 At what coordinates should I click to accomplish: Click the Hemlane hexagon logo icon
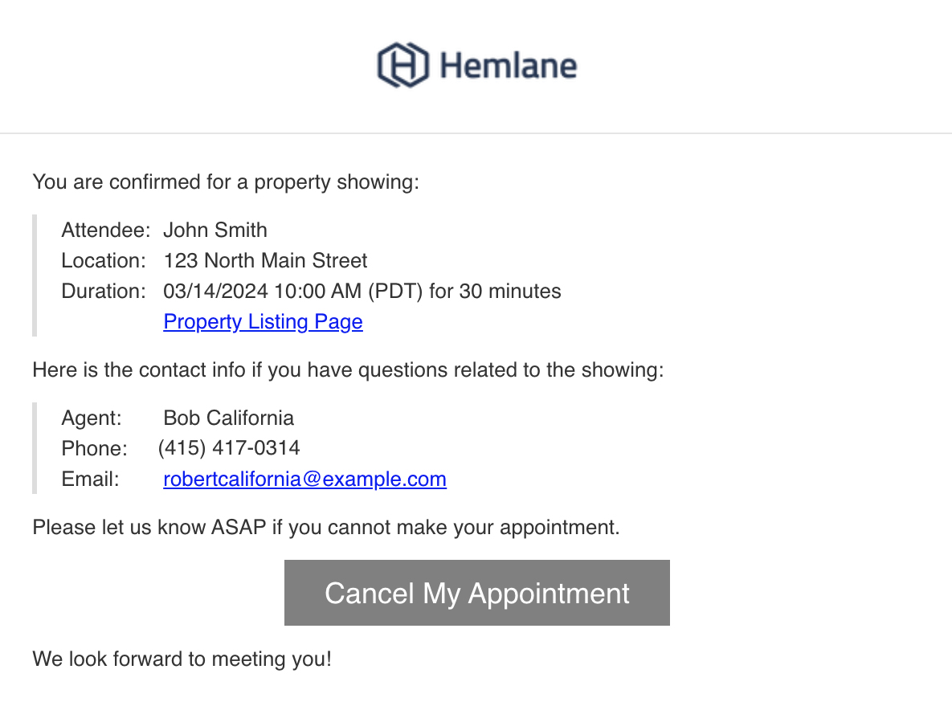click(x=403, y=65)
